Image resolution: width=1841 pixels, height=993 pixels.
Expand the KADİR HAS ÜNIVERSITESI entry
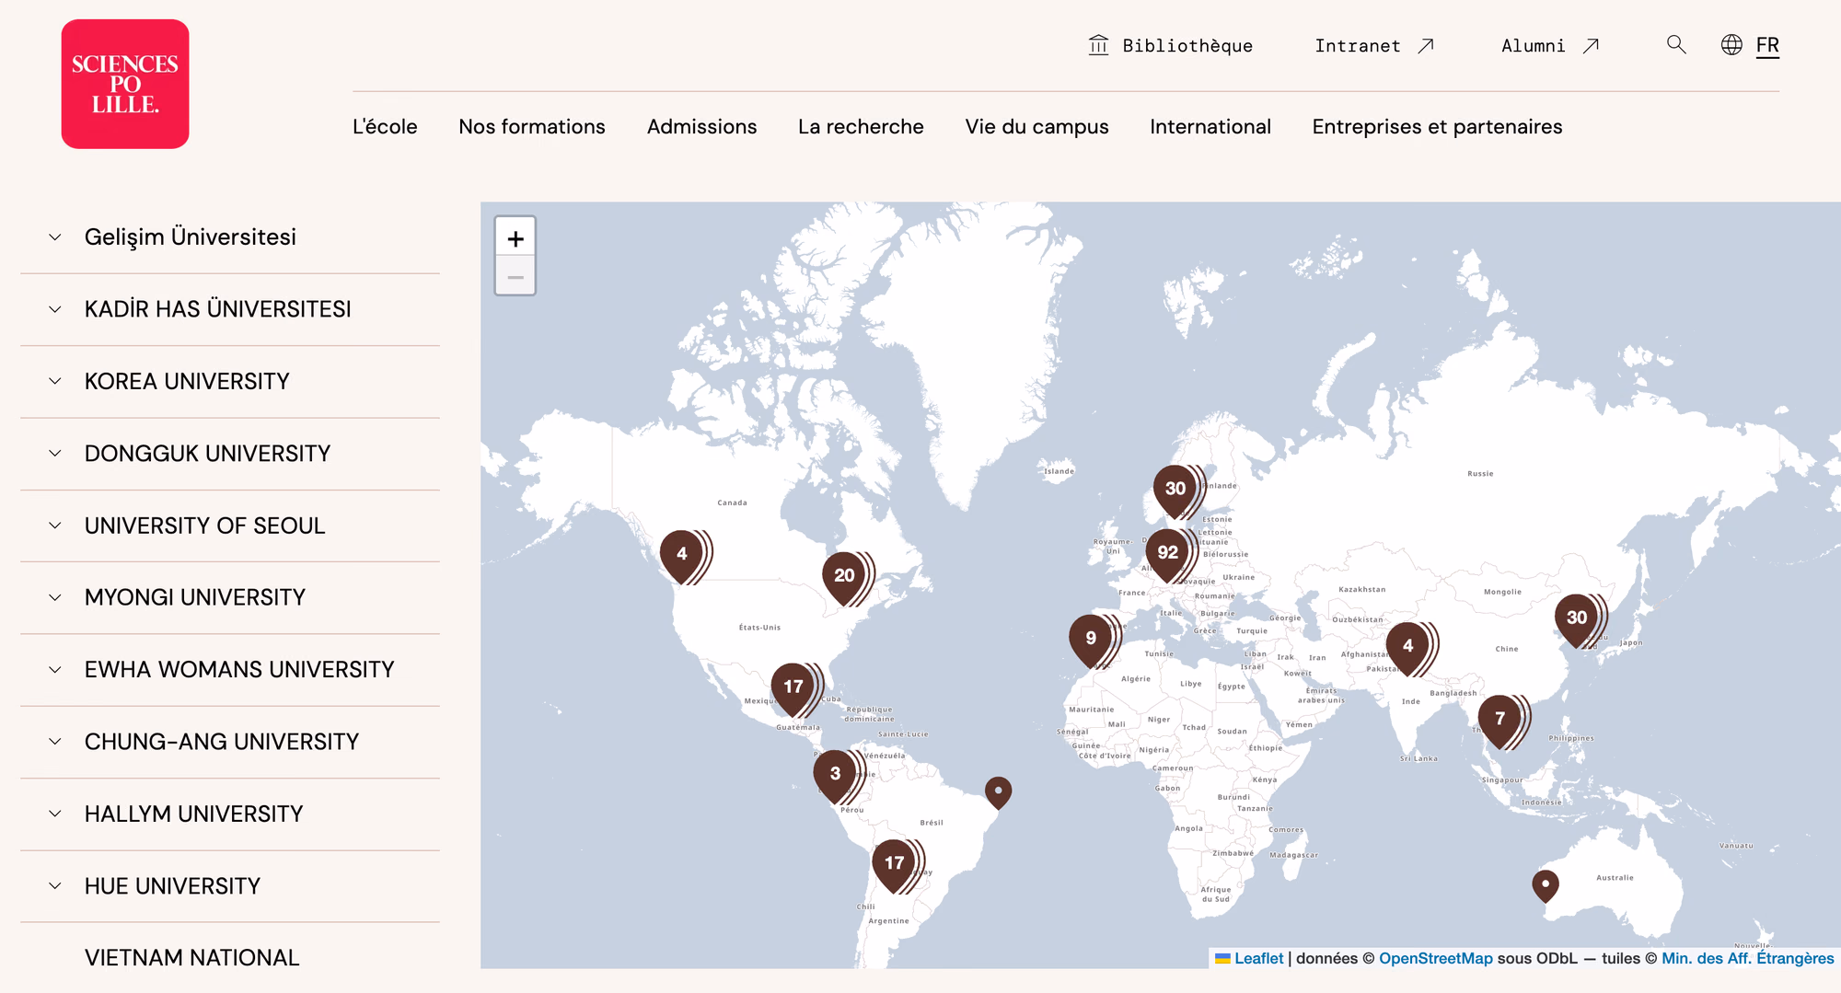coord(230,309)
